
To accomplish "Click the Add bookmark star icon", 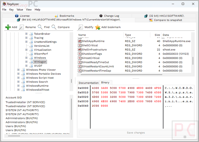I will tap(97, 27).
